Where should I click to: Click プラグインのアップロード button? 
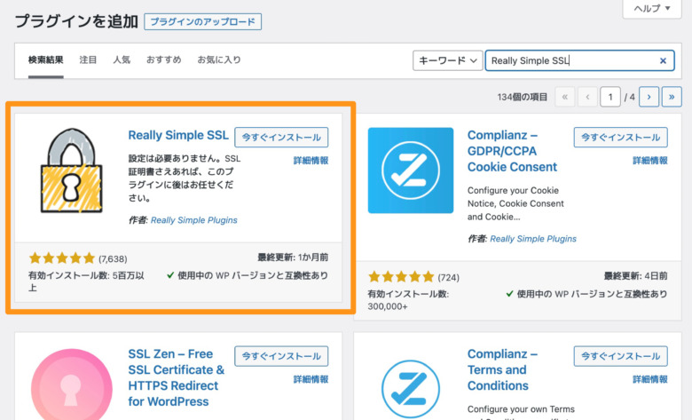202,21
